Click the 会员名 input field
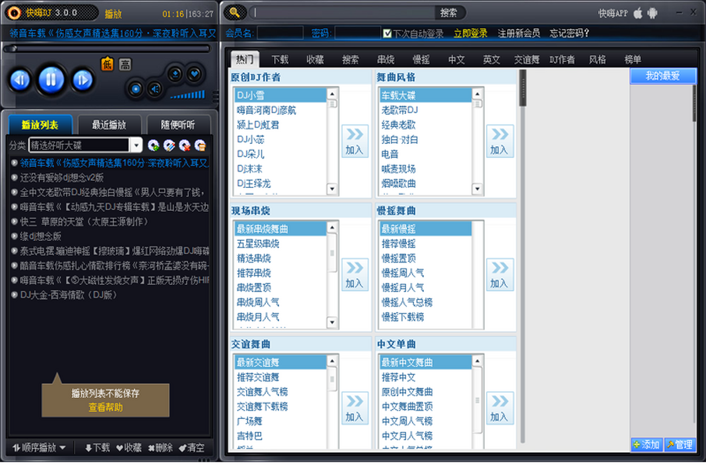Image resolution: width=706 pixels, height=470 pixels. [280, 33]
